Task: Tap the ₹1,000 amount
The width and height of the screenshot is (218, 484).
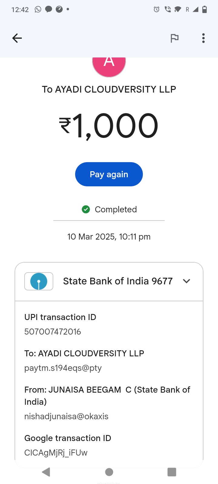Action: point(109,126)
